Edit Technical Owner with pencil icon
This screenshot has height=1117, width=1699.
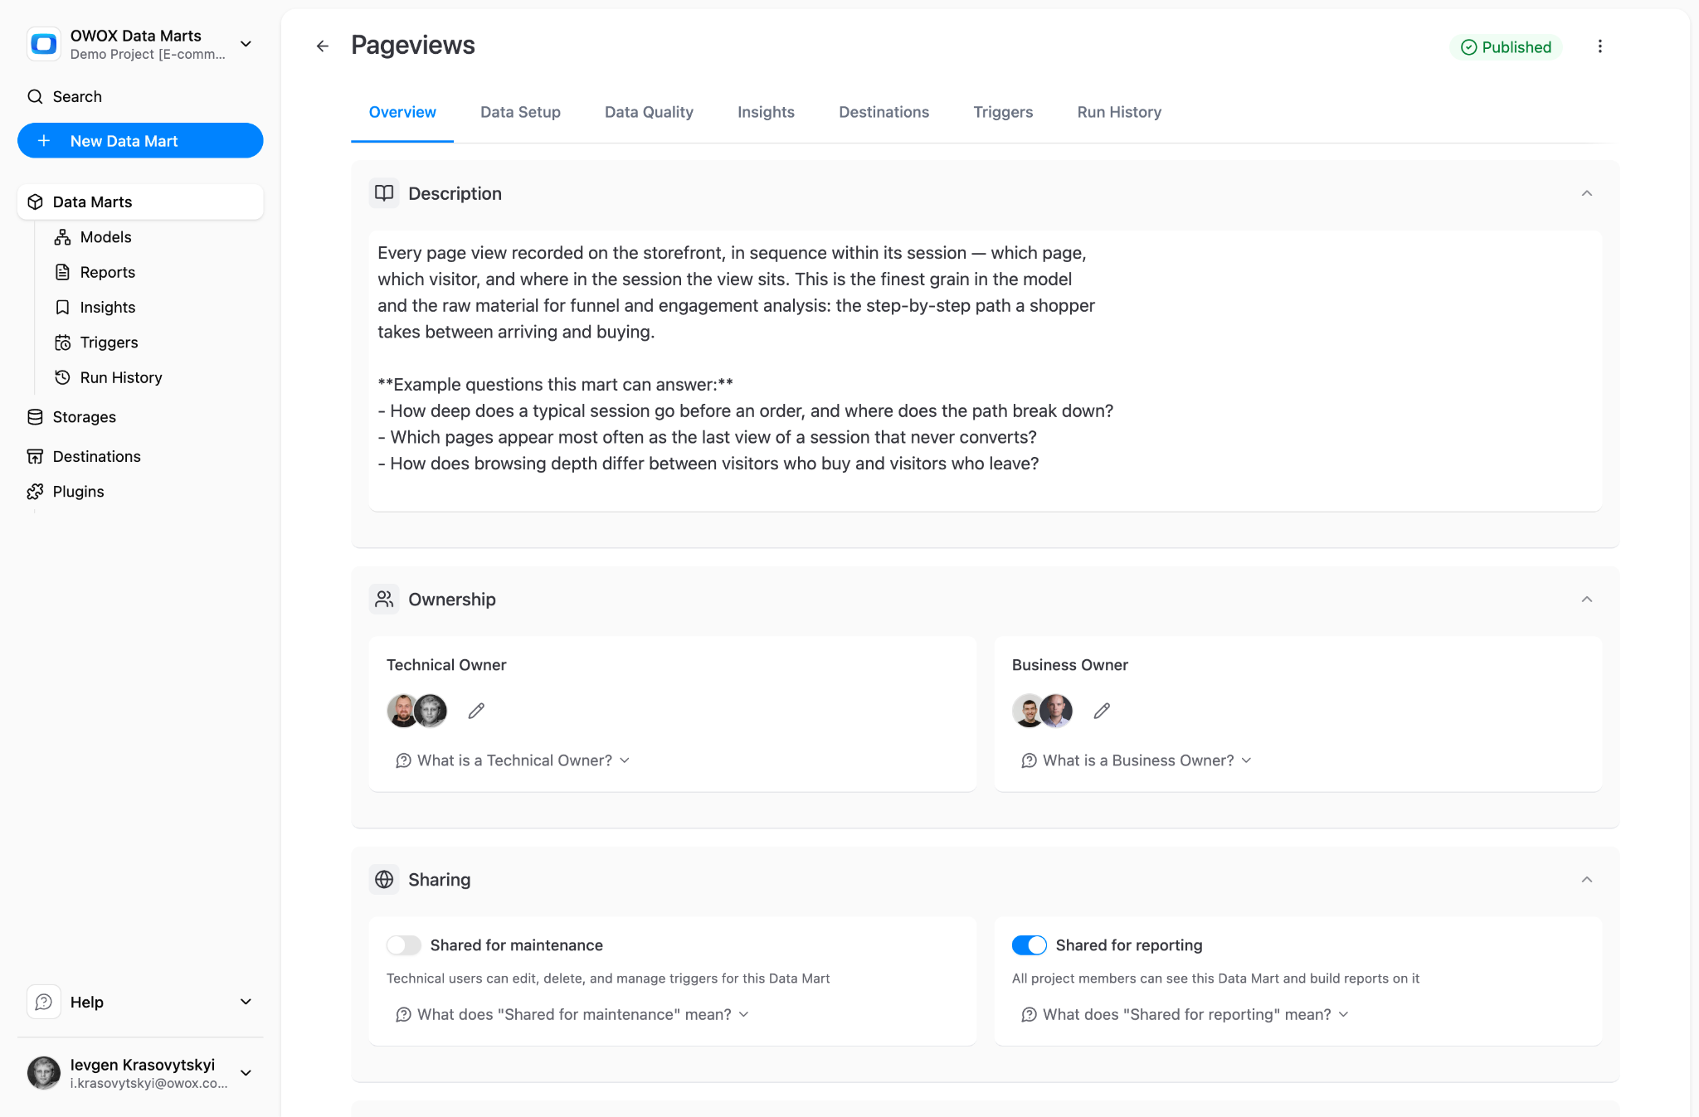(476, 711)
